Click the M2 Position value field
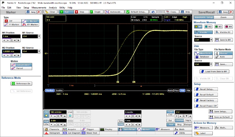 click(11, 51)
